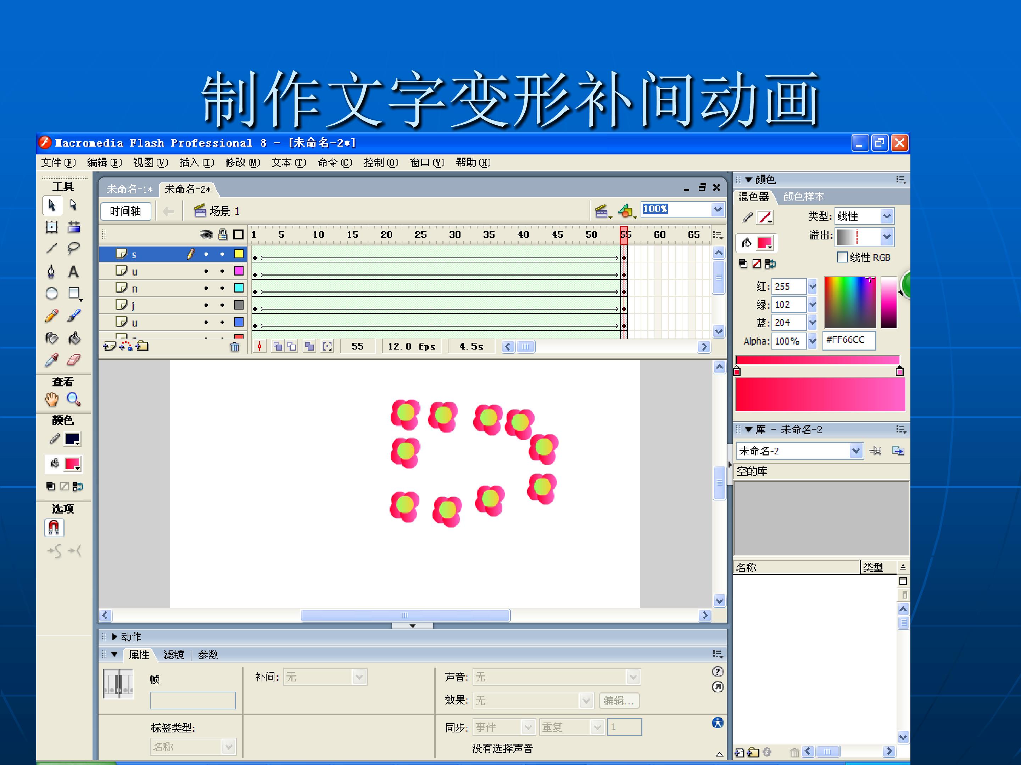Select the Eyedropper tool
The height and width of the screenshot is (765, 1021).
pos(52,360)
